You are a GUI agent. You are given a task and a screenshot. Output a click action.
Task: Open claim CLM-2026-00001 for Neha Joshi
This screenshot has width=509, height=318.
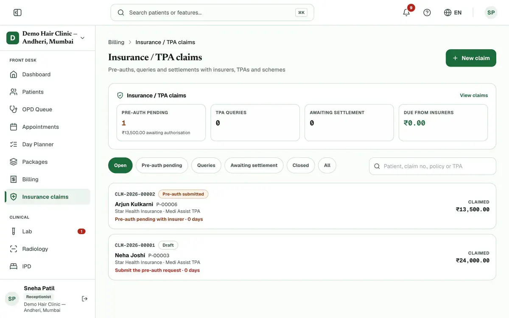(302, 257)
